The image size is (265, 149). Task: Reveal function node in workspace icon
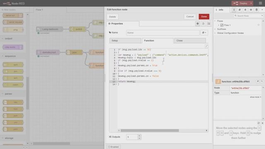pyautogui.click(x=258, y=82)
